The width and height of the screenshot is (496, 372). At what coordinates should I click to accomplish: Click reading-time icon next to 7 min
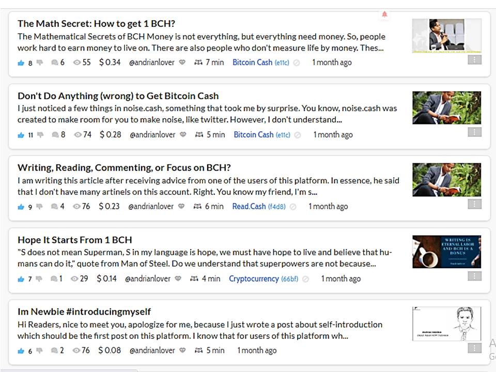198,63
